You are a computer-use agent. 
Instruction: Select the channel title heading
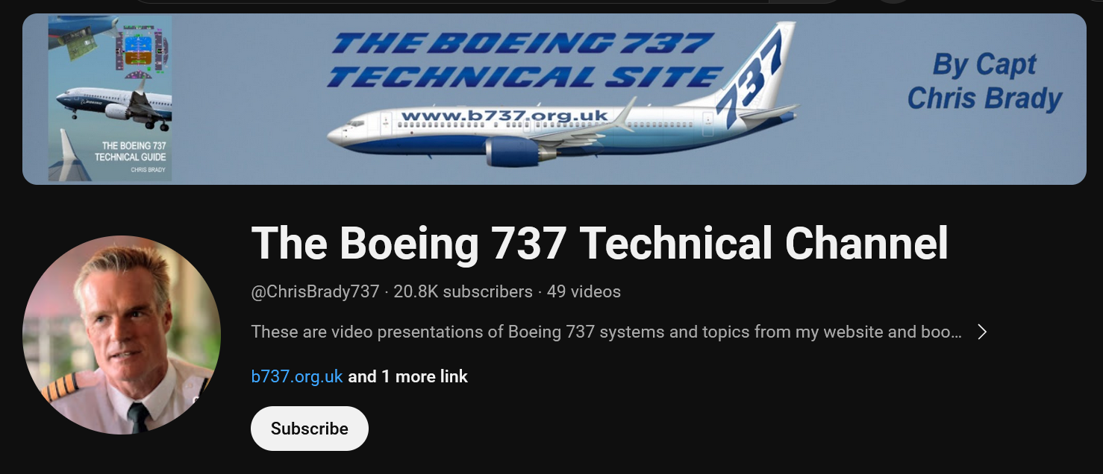tap(599, 243)
